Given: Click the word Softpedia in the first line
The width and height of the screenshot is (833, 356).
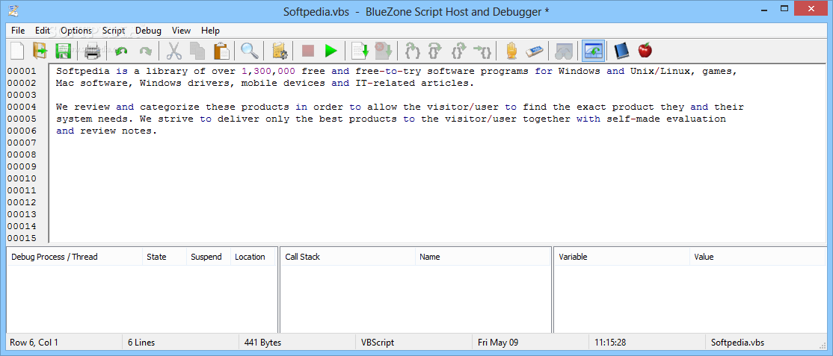Looking at the screenshot, I should (x=82, y=71).
